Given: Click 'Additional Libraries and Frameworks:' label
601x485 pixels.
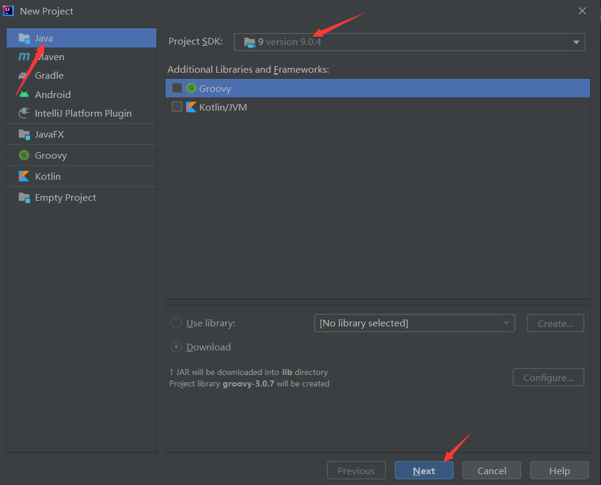Looking at the screenshot, I should pyautogui.click(x=248, y=70).
